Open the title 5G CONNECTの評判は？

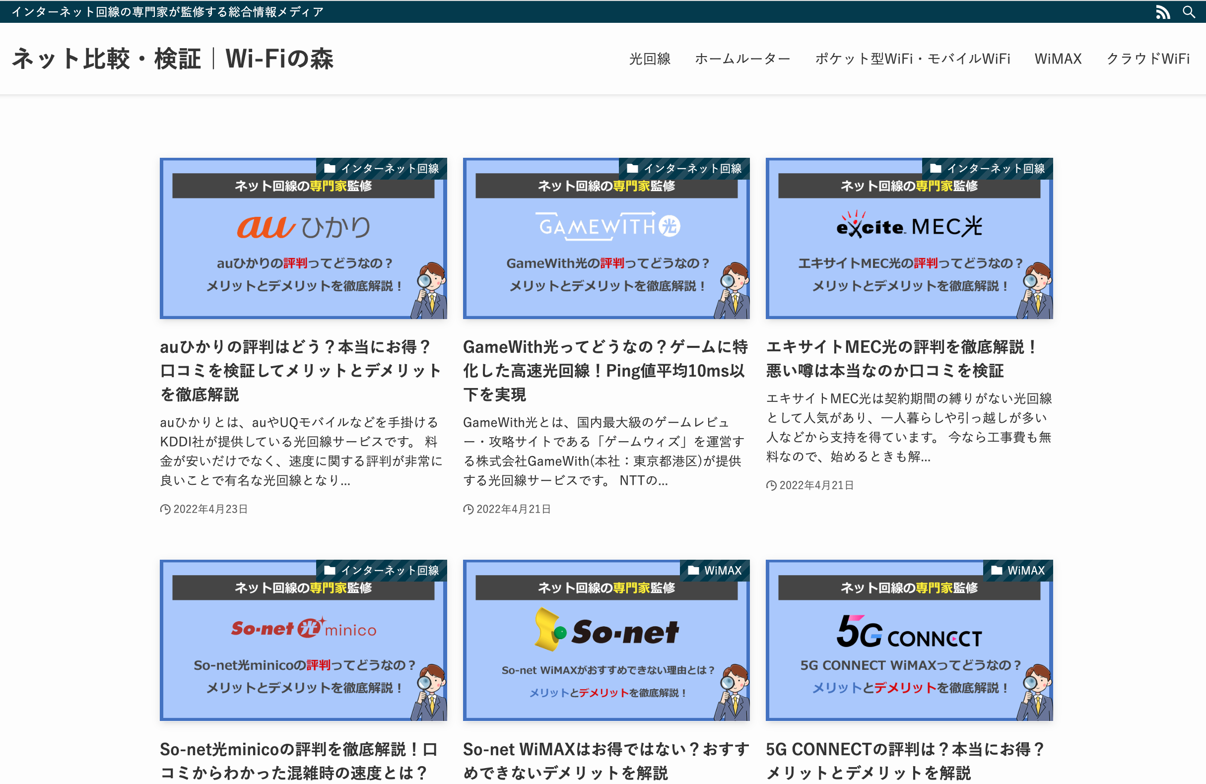click(906, 761)
